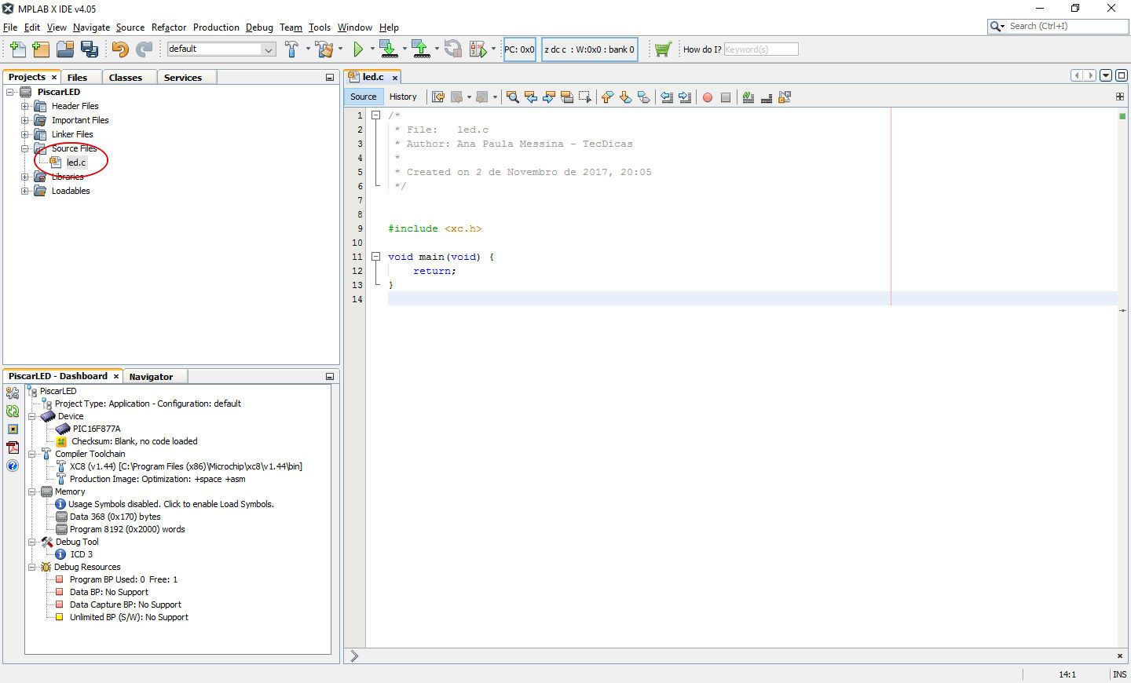Click Next Bookmark icon

625,97
